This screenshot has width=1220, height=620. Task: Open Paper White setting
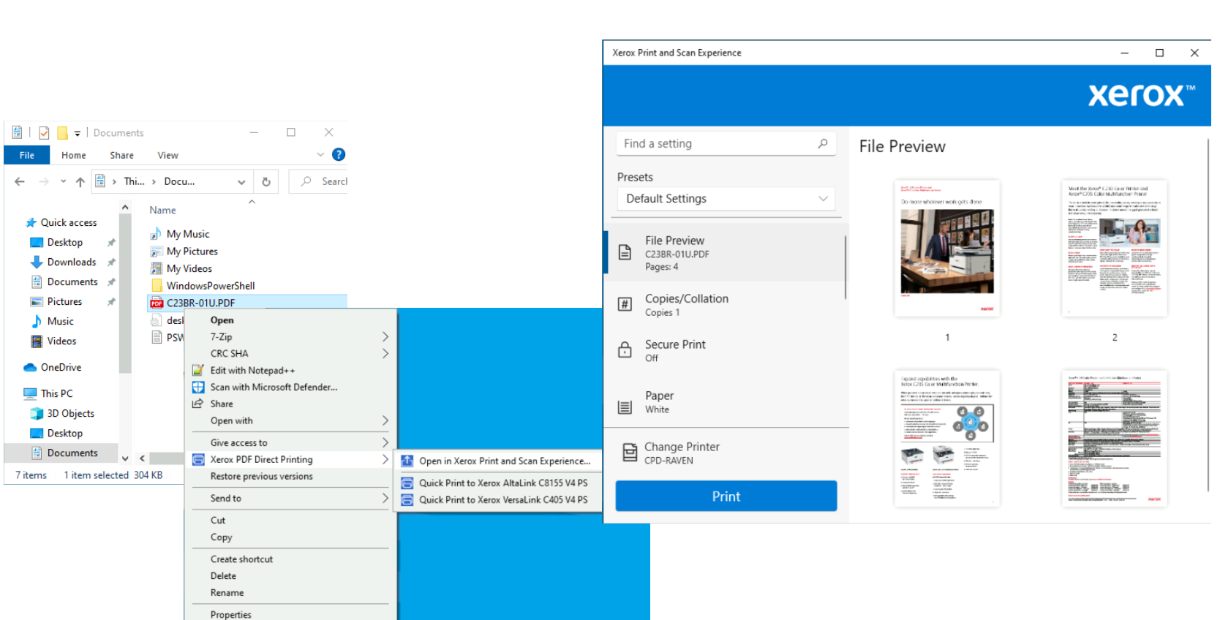[726, 401]
